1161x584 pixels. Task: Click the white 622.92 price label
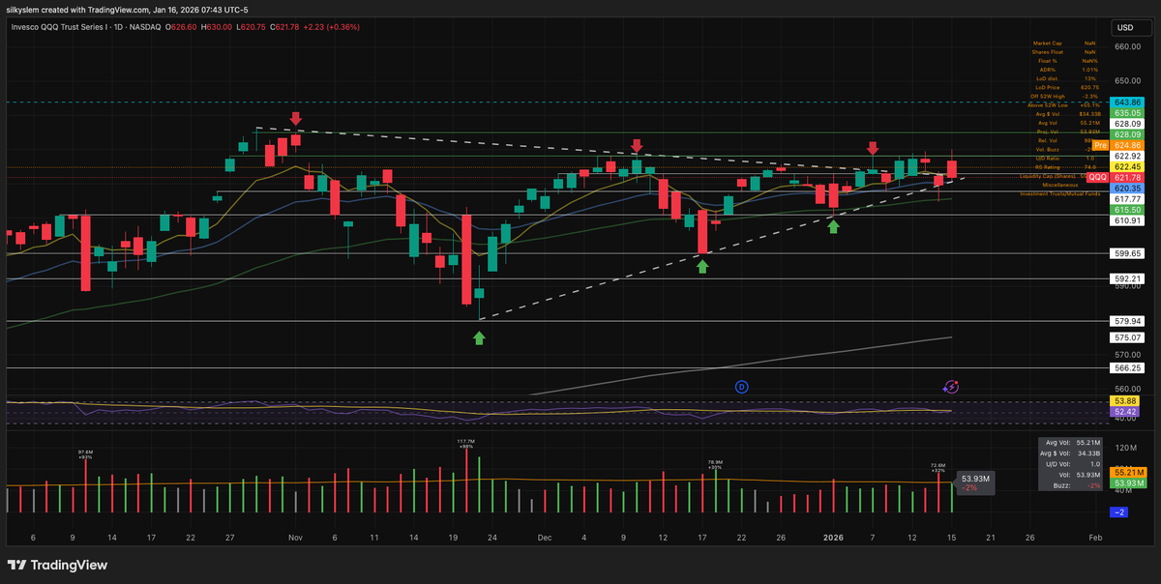point(1129,156)
